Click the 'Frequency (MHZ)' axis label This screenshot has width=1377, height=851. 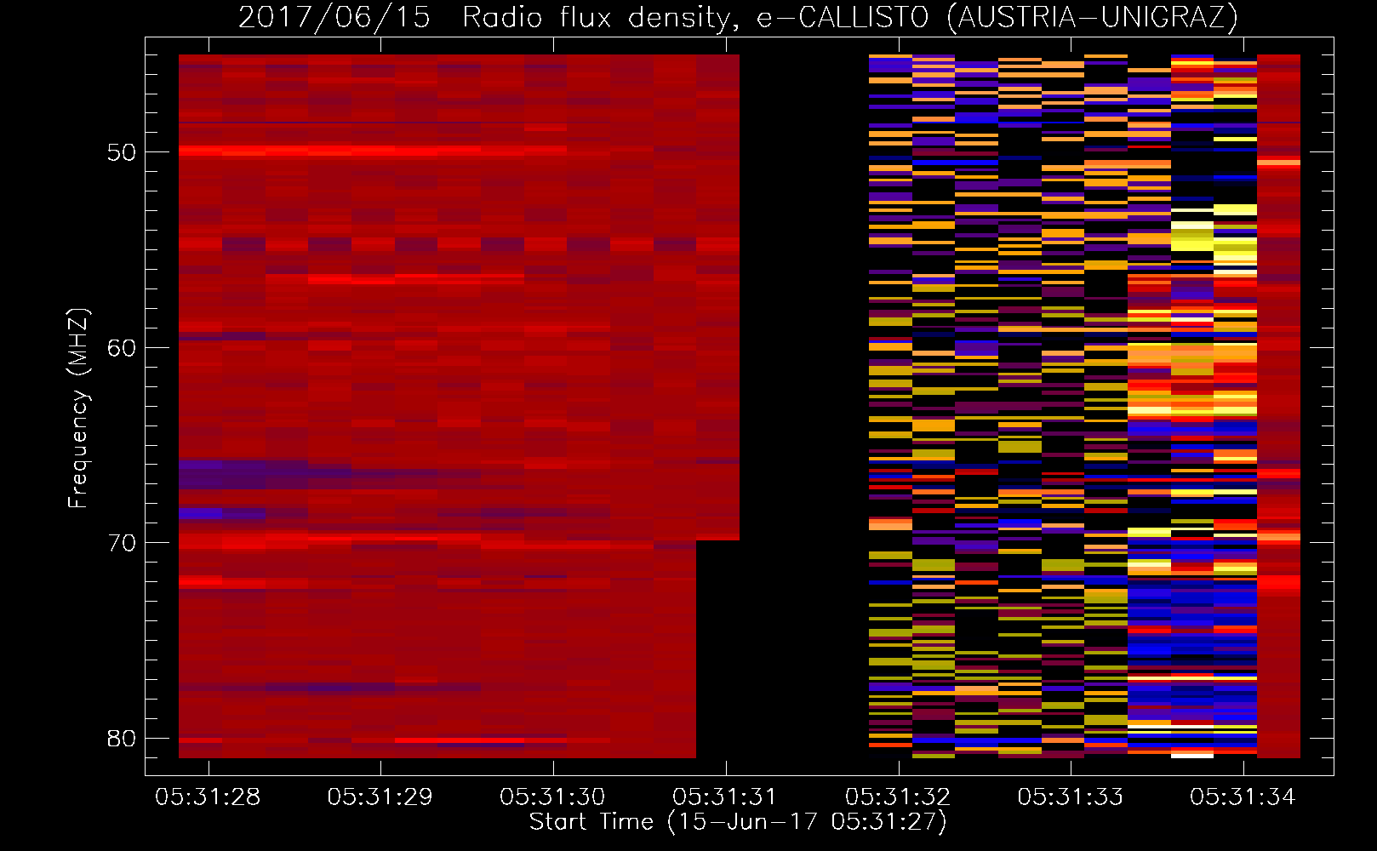pyautogui.click(x=78, y=408)
